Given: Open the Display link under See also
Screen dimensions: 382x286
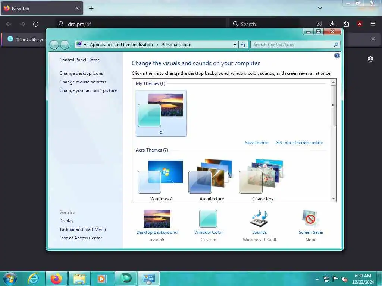Looking at the screenshot, I should coord(66,221).
